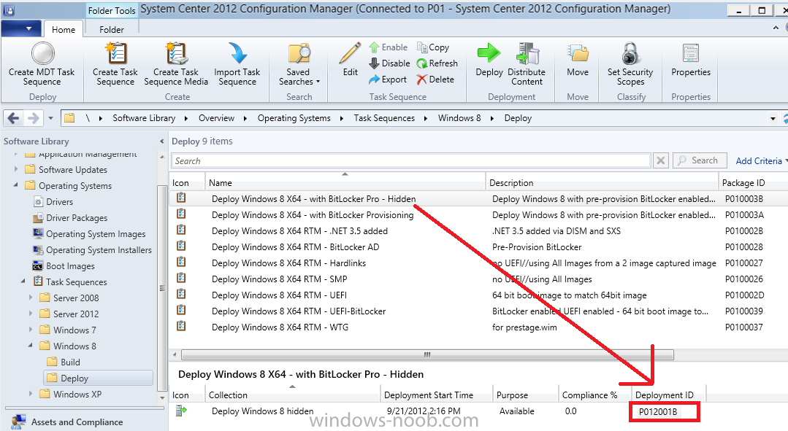The height and width of the screenshot is (431, 788).
Task: Click Create Task Sequence ribbon icon
Action: [x=115, y=54]
